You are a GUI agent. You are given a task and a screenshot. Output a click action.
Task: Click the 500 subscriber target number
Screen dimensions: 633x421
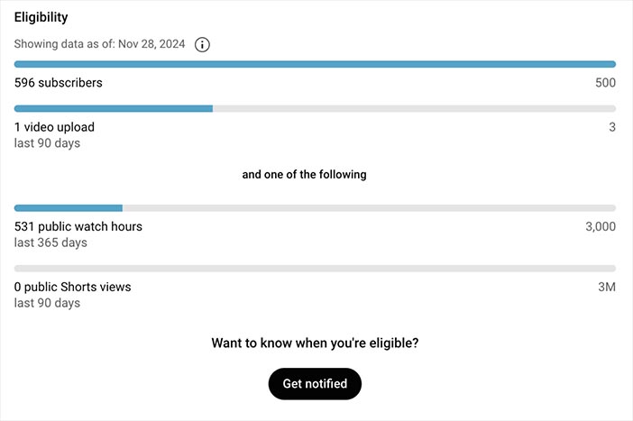[x=605, y=83]
